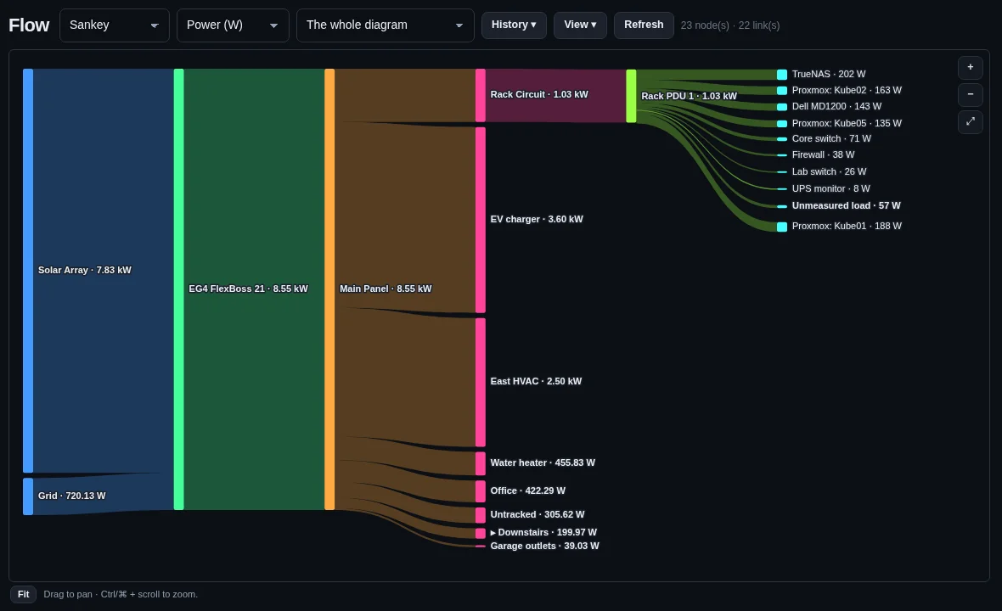Click the Proxmox: Kube02 163 W label
This screenshot has width=1002, height=611.
[847, 90]
